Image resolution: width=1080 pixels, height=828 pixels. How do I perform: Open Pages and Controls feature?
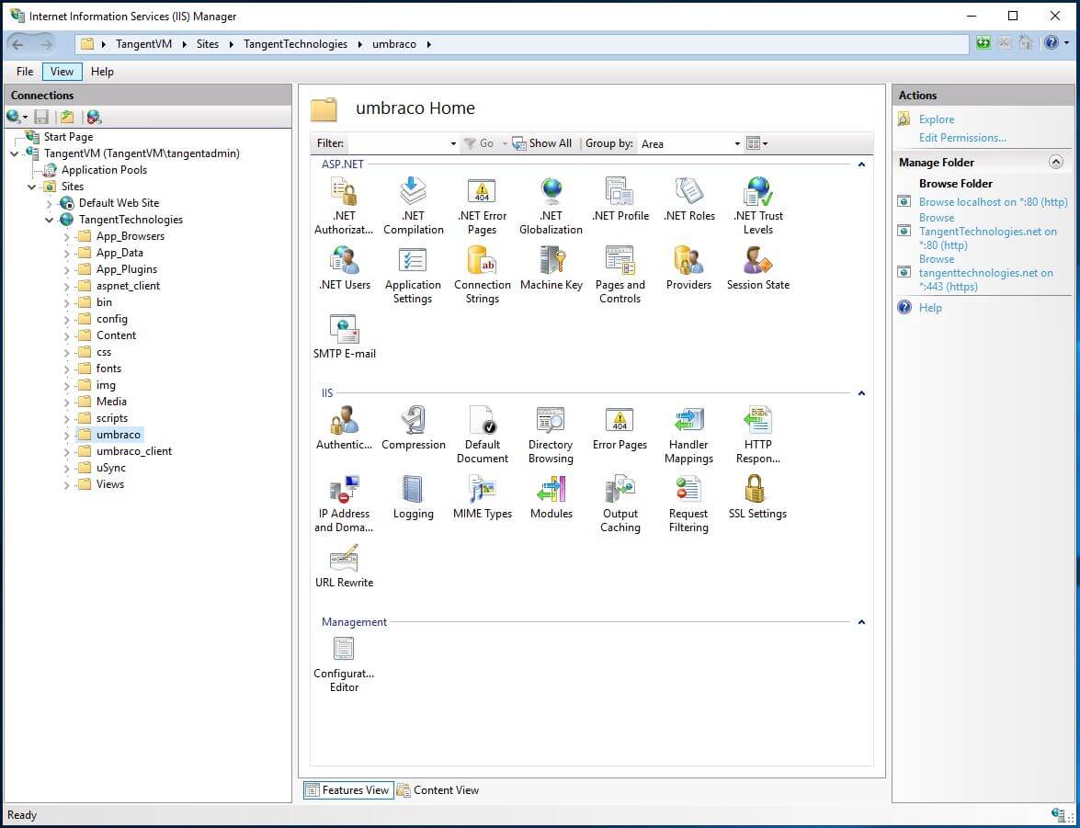(620, 275)
